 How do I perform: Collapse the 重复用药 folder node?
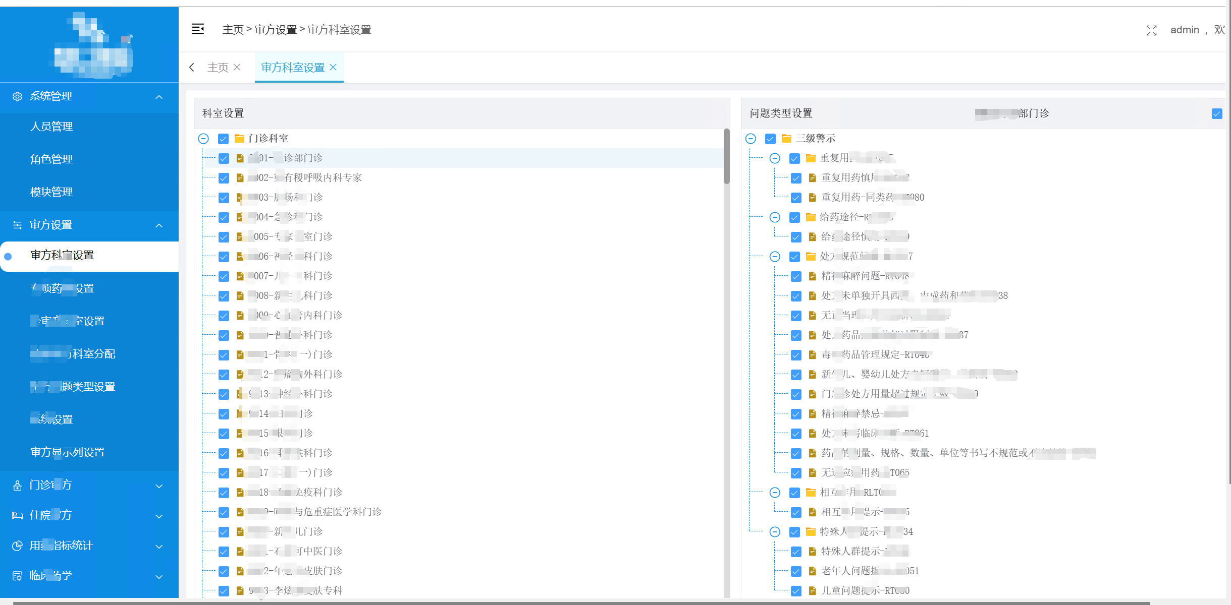point(775,158)
